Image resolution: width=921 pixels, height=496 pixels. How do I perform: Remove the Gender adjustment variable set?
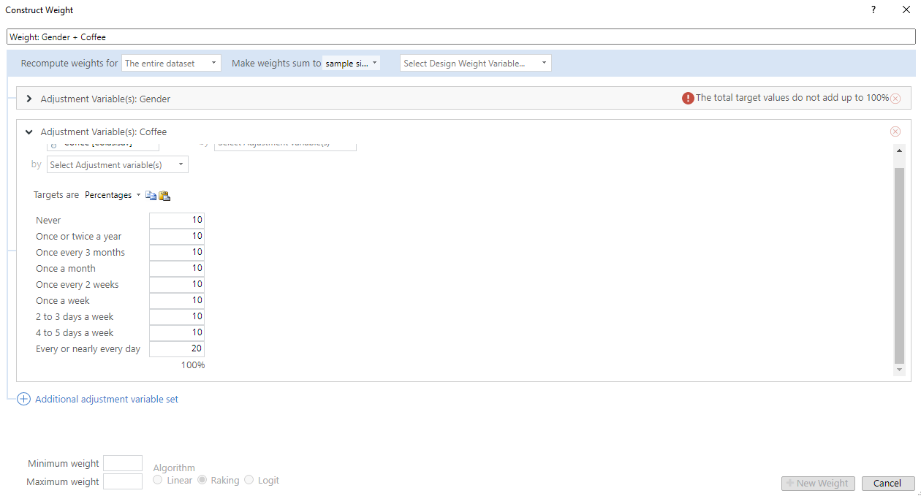coord(895,99)
